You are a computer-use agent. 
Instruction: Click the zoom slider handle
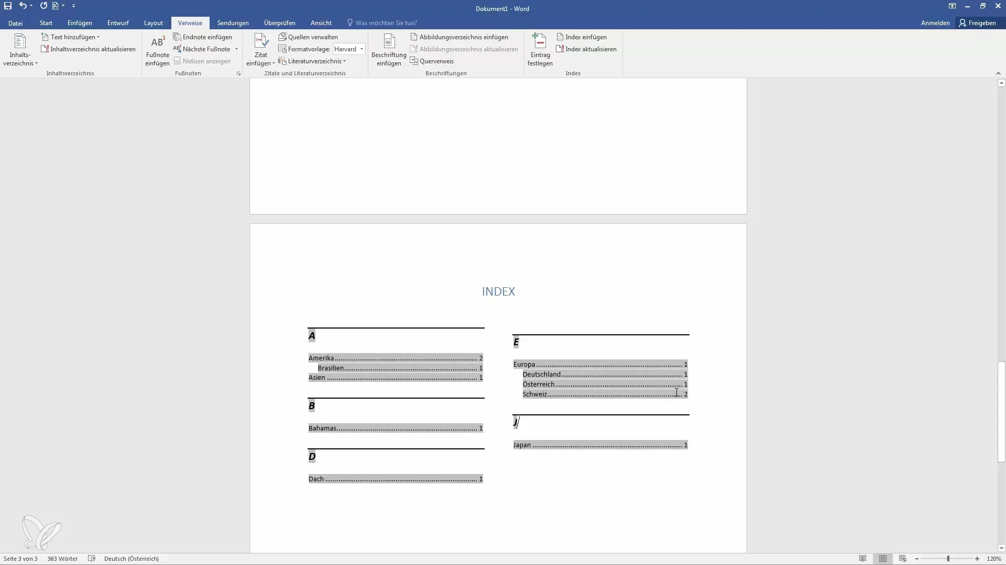(x=948, y=559)
